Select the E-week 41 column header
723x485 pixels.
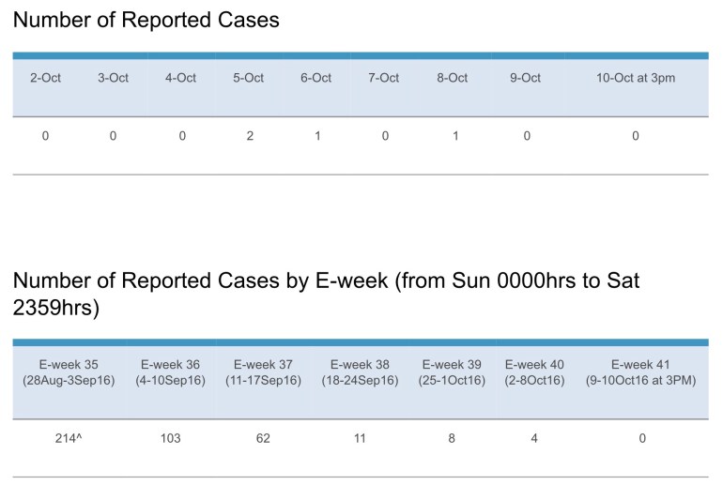point(642,372)
